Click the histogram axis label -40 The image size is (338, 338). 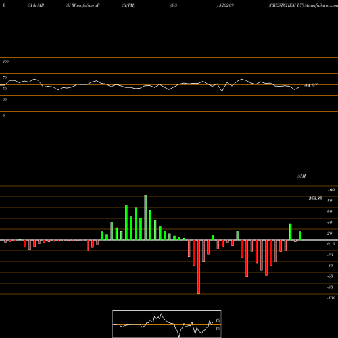[330, 266]
